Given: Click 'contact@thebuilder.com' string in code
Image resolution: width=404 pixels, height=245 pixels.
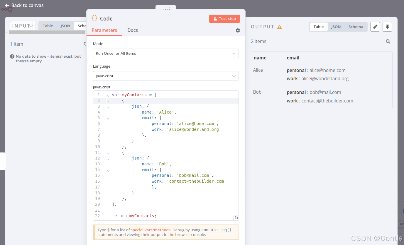Looking at the screenshot, I should (196, 181).
